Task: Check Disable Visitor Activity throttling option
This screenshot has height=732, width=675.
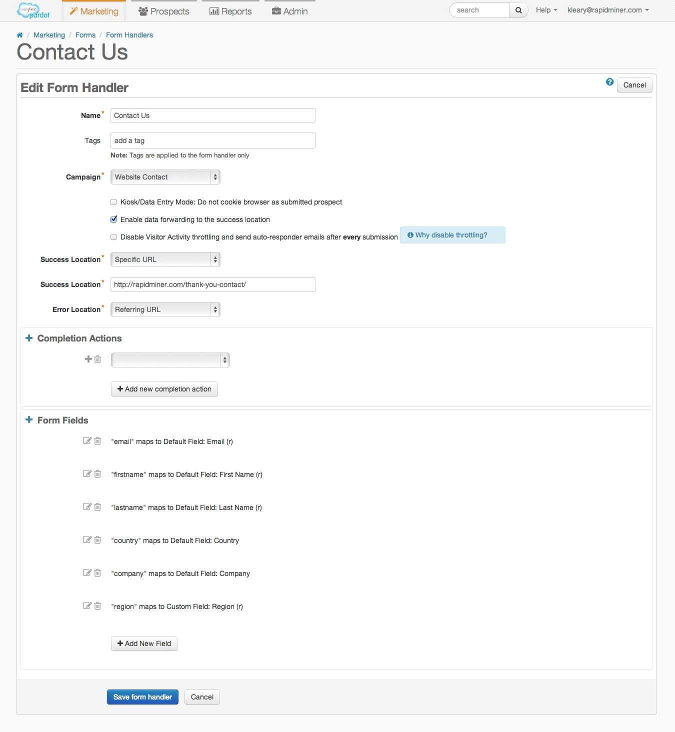Action: coord(113,237)
